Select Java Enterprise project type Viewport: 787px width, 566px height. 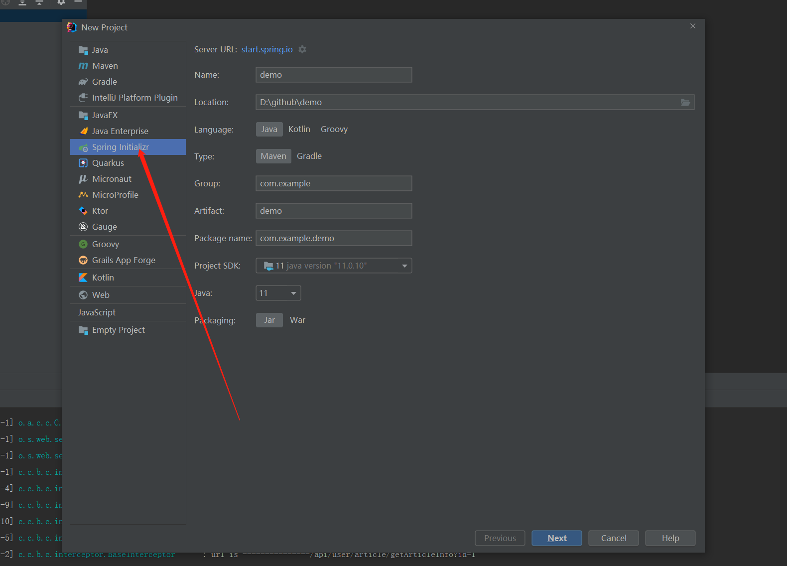click(120, 131)
